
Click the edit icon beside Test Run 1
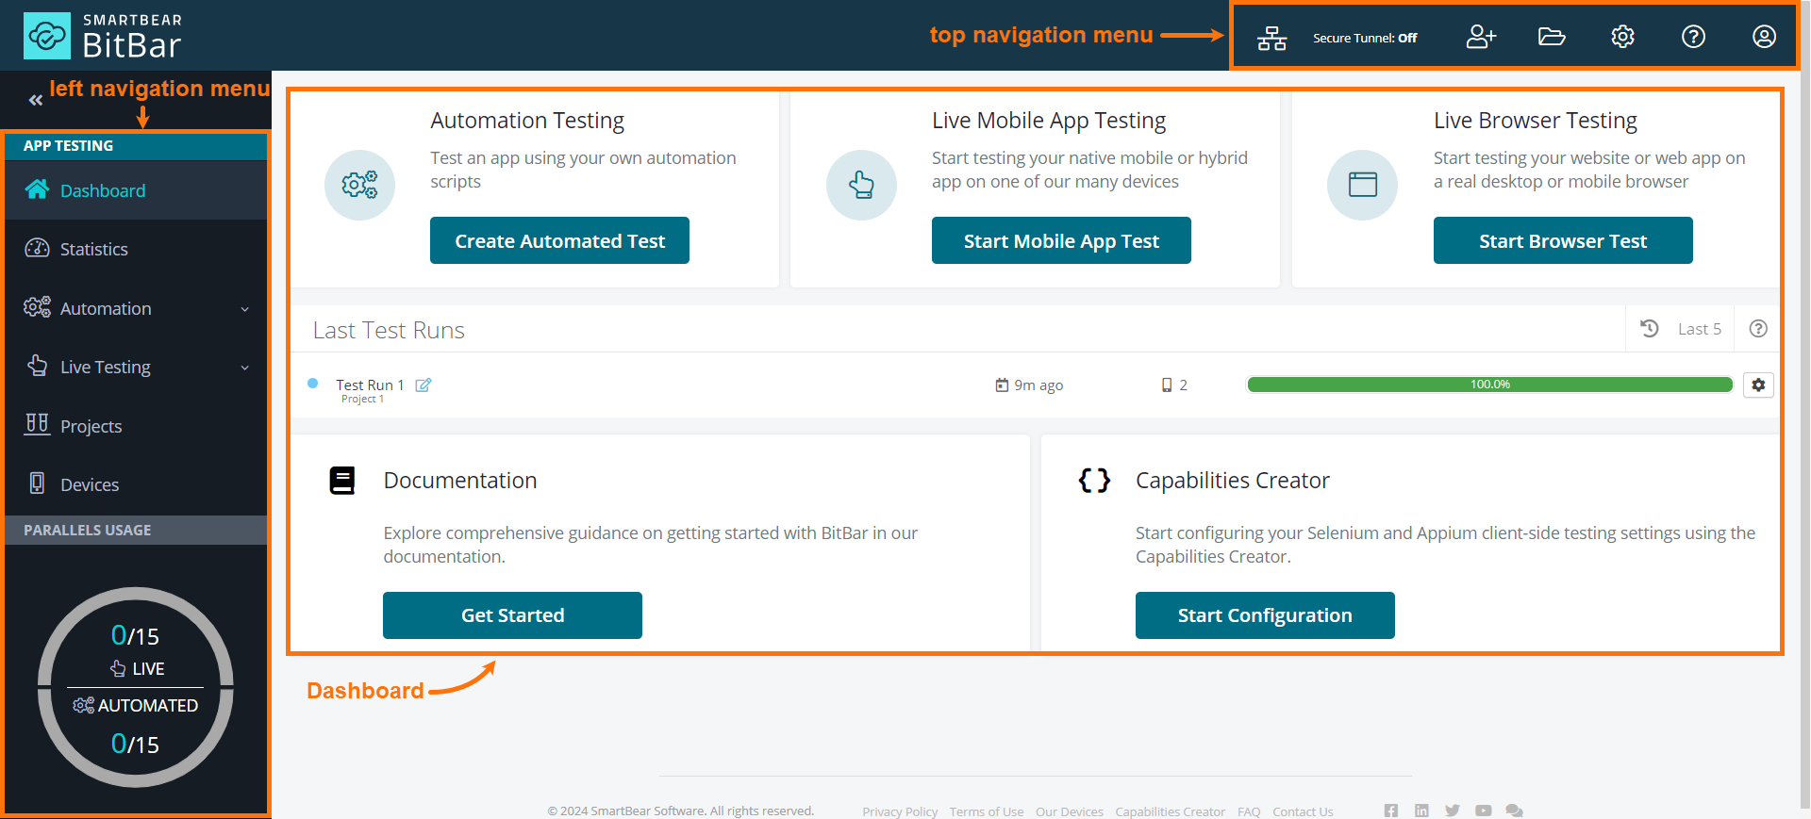[x=424, y=385]
